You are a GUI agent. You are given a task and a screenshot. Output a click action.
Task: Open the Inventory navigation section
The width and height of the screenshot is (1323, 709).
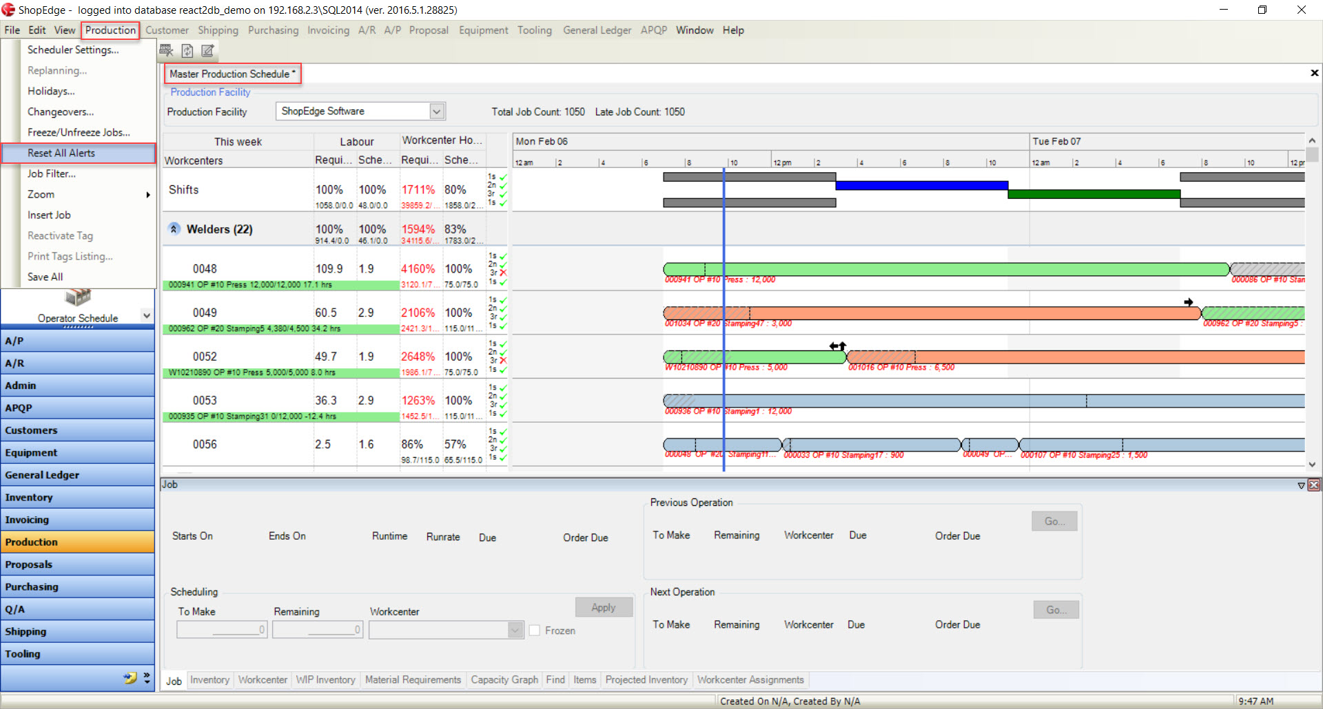77,497
